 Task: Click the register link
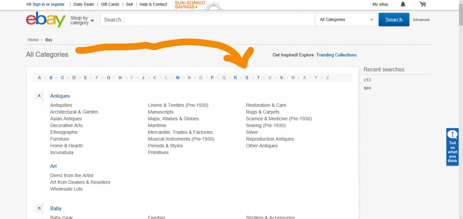tap(57, 5)
